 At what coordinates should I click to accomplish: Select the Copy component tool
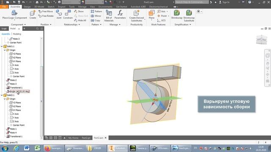95,20
